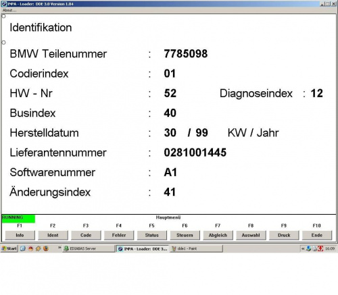Switch to the dde1 - Paint taskbar item
This screenshot has width=338, height=295.
pos(196,248)
